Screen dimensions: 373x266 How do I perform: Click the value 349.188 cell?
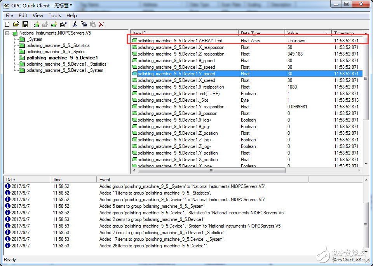[x=295, y=54]
